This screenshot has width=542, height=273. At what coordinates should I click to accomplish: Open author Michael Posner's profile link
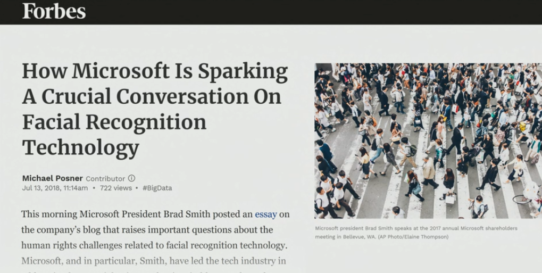click(x=52, y=178)
